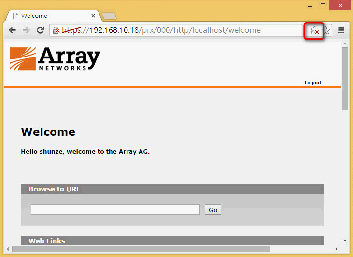Click the forward navigation arrow
The image size is (353, 257).
pos(27,30)
